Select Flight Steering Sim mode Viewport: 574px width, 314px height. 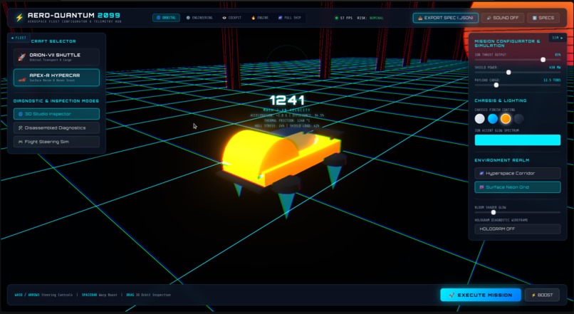point(56,142)
